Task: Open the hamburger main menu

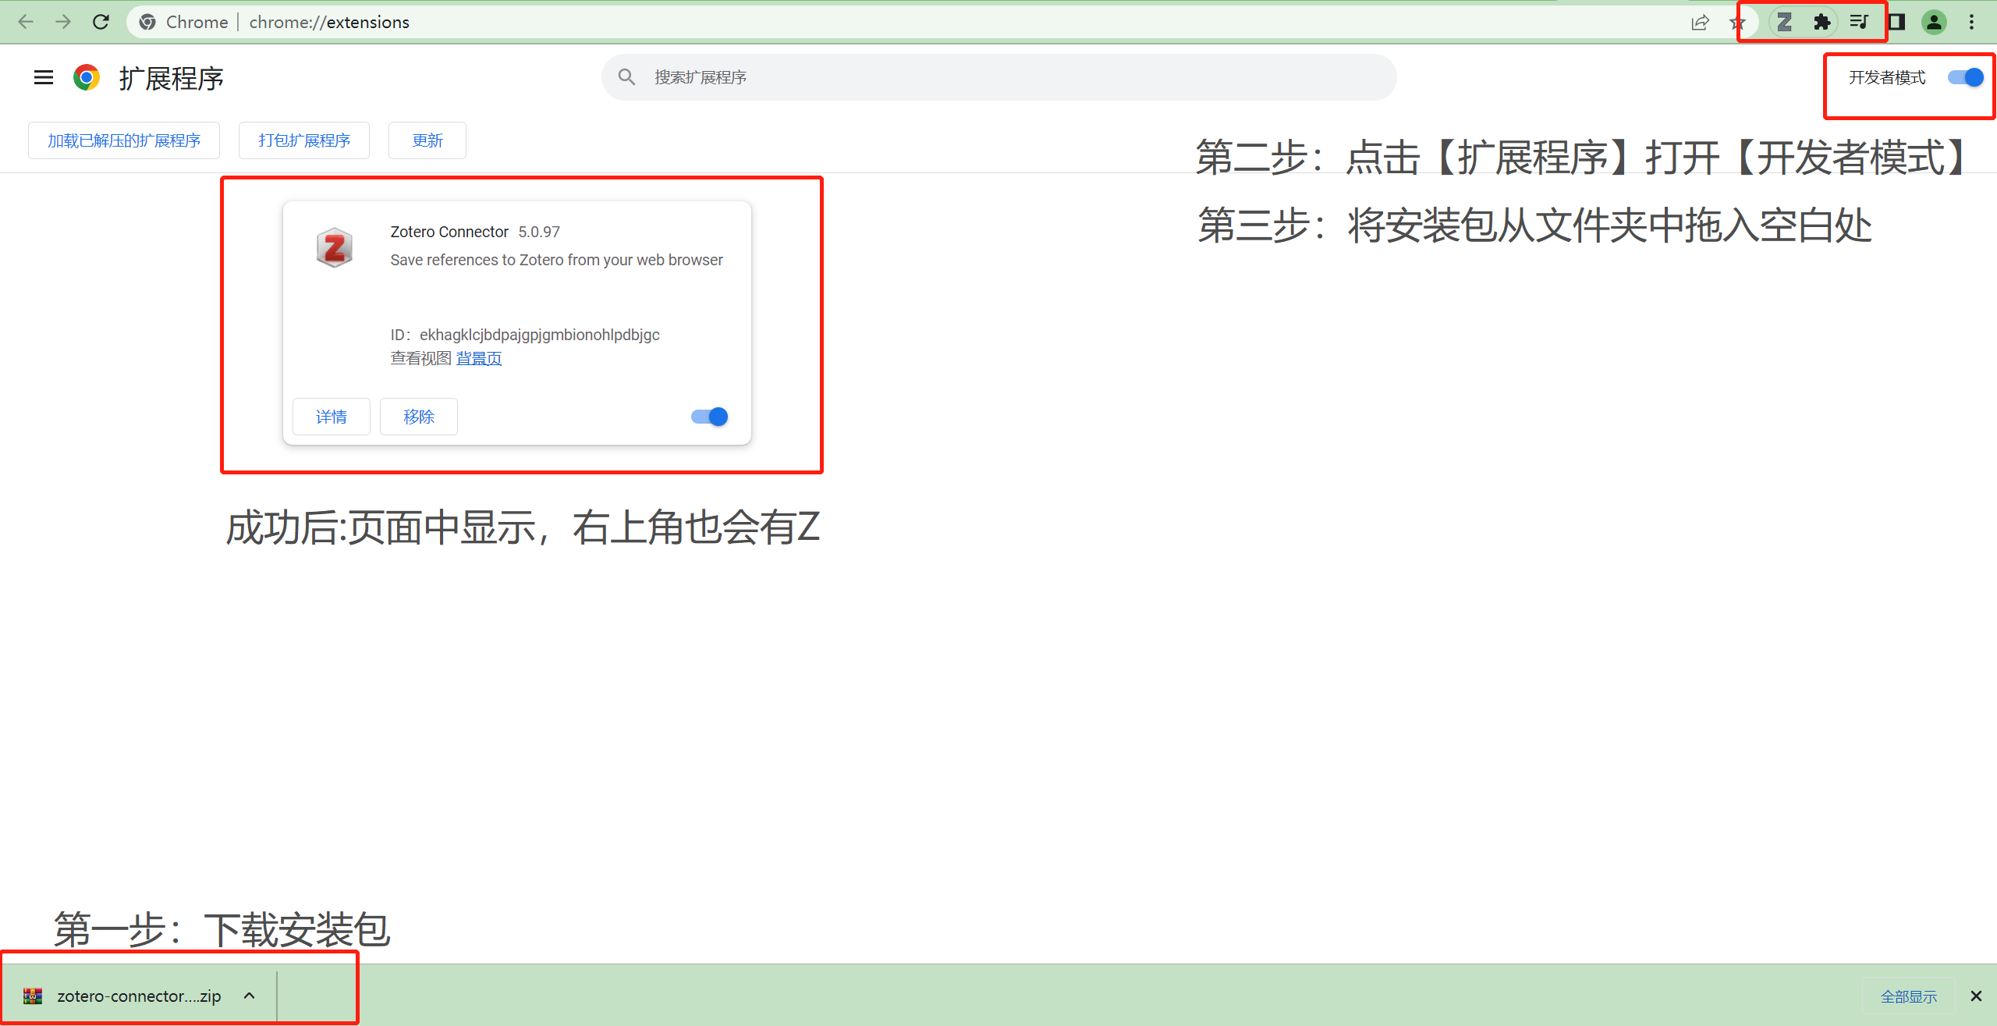Action: [44, 77]
